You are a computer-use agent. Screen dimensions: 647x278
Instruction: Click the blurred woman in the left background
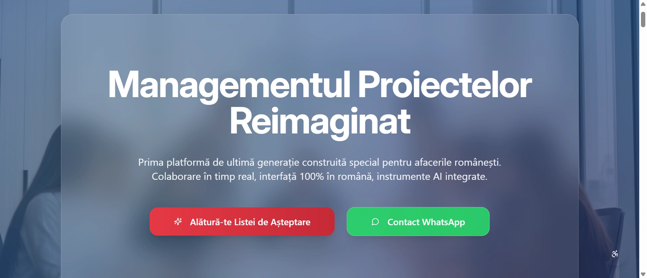pyautogui.click(x=30, y=202)
